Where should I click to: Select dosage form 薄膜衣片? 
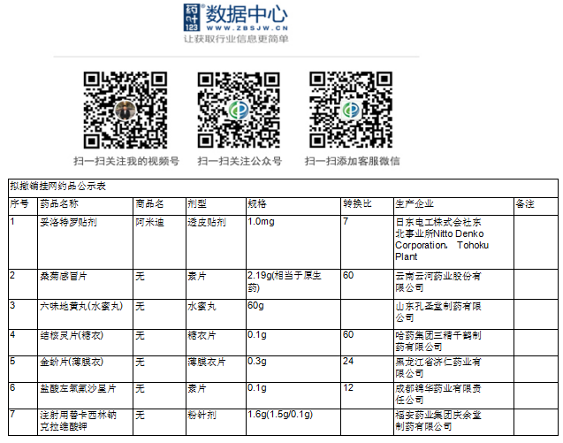(207, 363)
